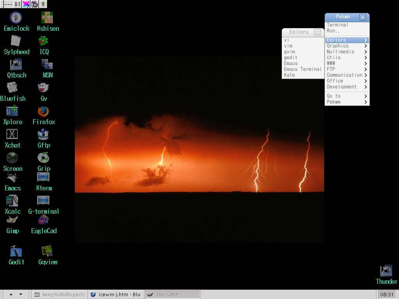Screen dimensions: 399x299
Task: Switch to icewm-j.htm taskbar window
Action: [116, 294]
